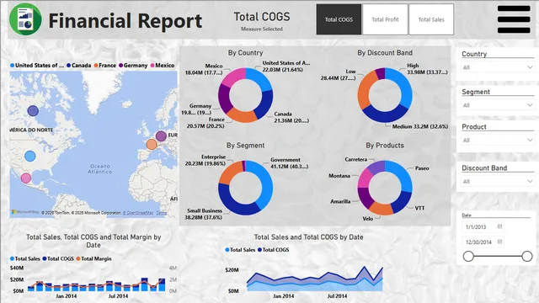Viewport: 539px width, 303px height.
Task: Expand the Product filter dropdown
Action: pos(497,141)
